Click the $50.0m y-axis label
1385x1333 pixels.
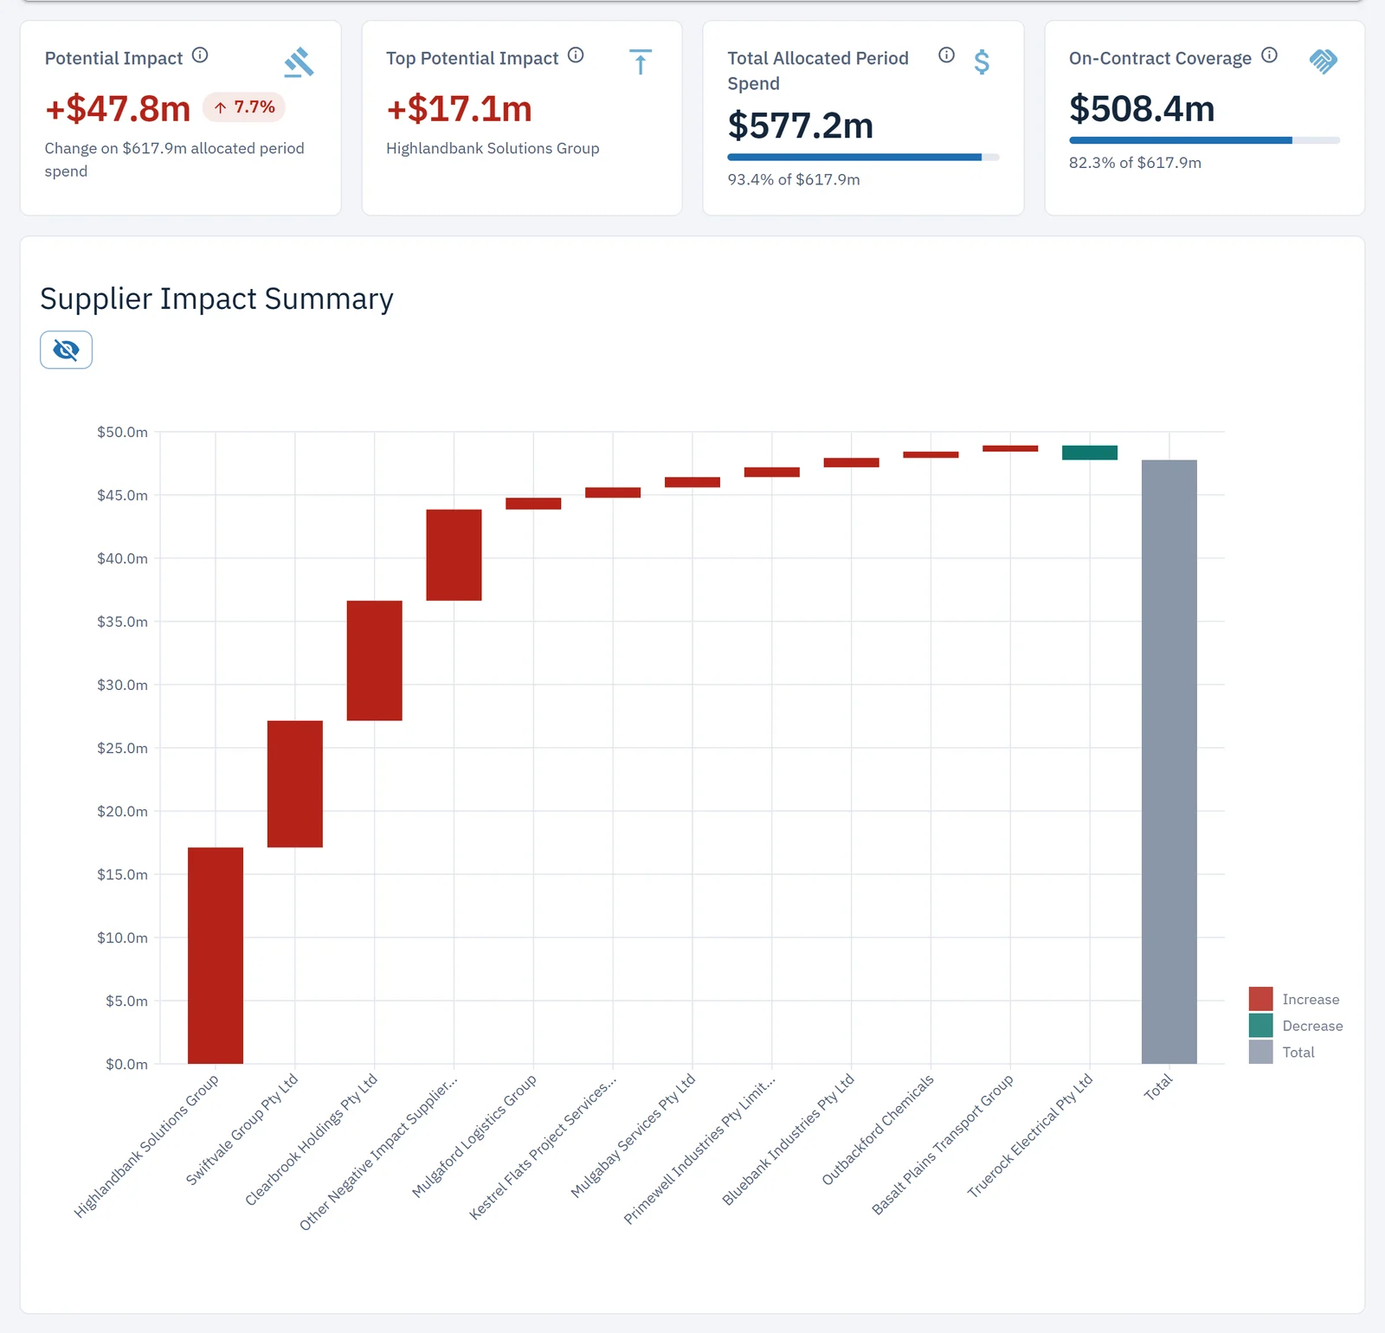[122, 432]
